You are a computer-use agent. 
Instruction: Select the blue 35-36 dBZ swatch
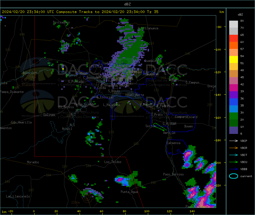[233, 102]
